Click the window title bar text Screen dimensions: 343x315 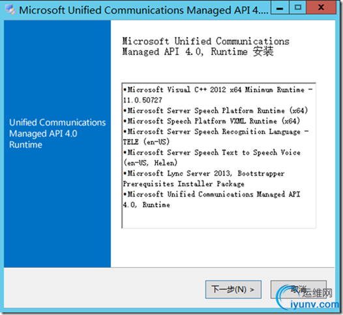(x=143, y=10)
